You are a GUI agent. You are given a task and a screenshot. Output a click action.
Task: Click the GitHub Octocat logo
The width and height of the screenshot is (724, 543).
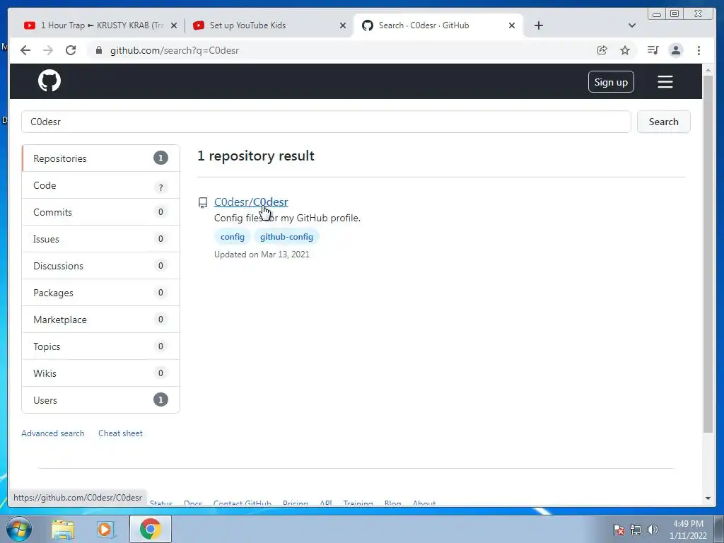coord(49,81)
